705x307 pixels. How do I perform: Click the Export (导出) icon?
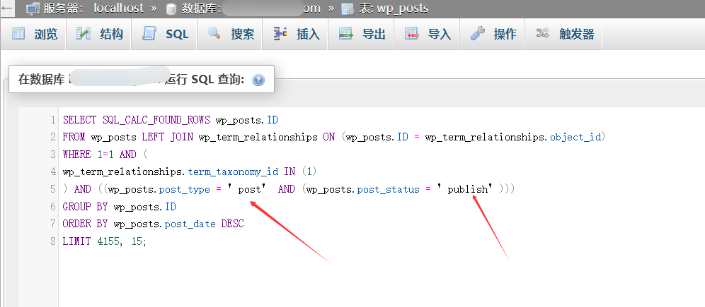pyautogui.click(x=345, y=33)
